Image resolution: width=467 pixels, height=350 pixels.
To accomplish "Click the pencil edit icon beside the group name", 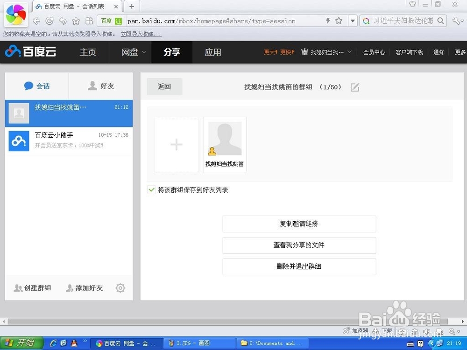I will point(354,87).
